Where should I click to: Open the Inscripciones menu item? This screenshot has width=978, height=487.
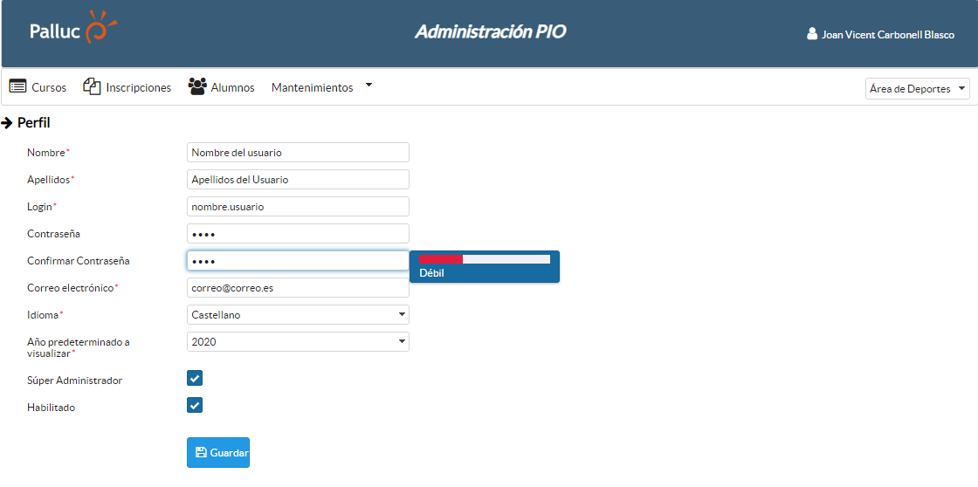click(138, 87)
